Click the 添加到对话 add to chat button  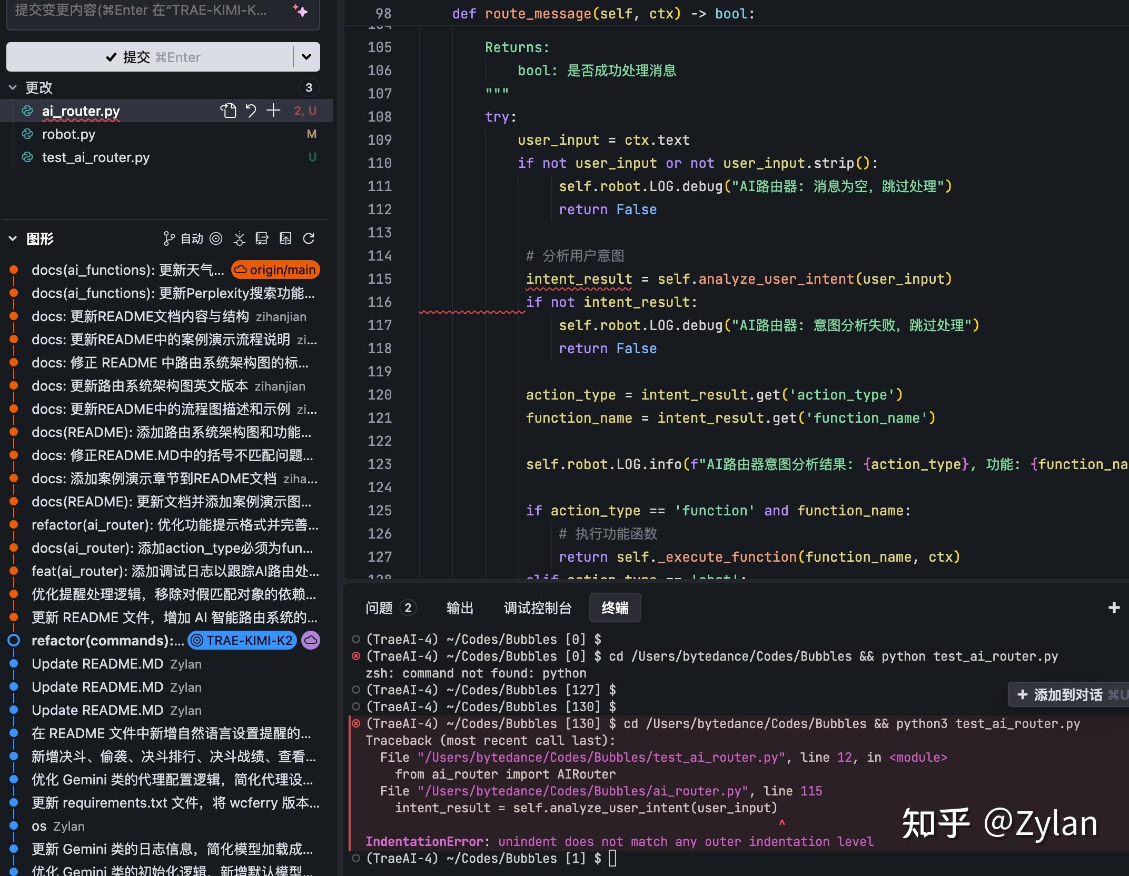point(1068,695)
